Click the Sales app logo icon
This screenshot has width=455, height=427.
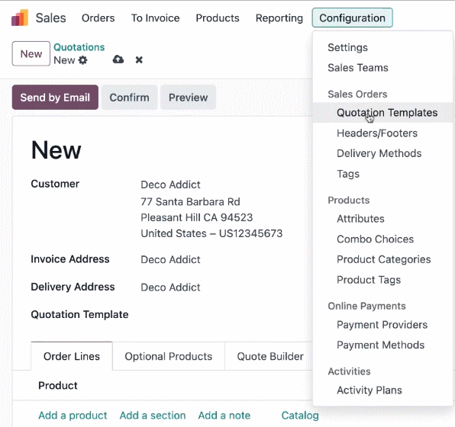click(20, 18)
